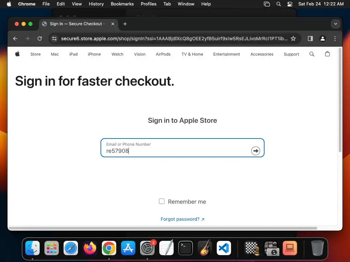
Task: Tick the Remember me checkbox
Action: coord(162,201)
